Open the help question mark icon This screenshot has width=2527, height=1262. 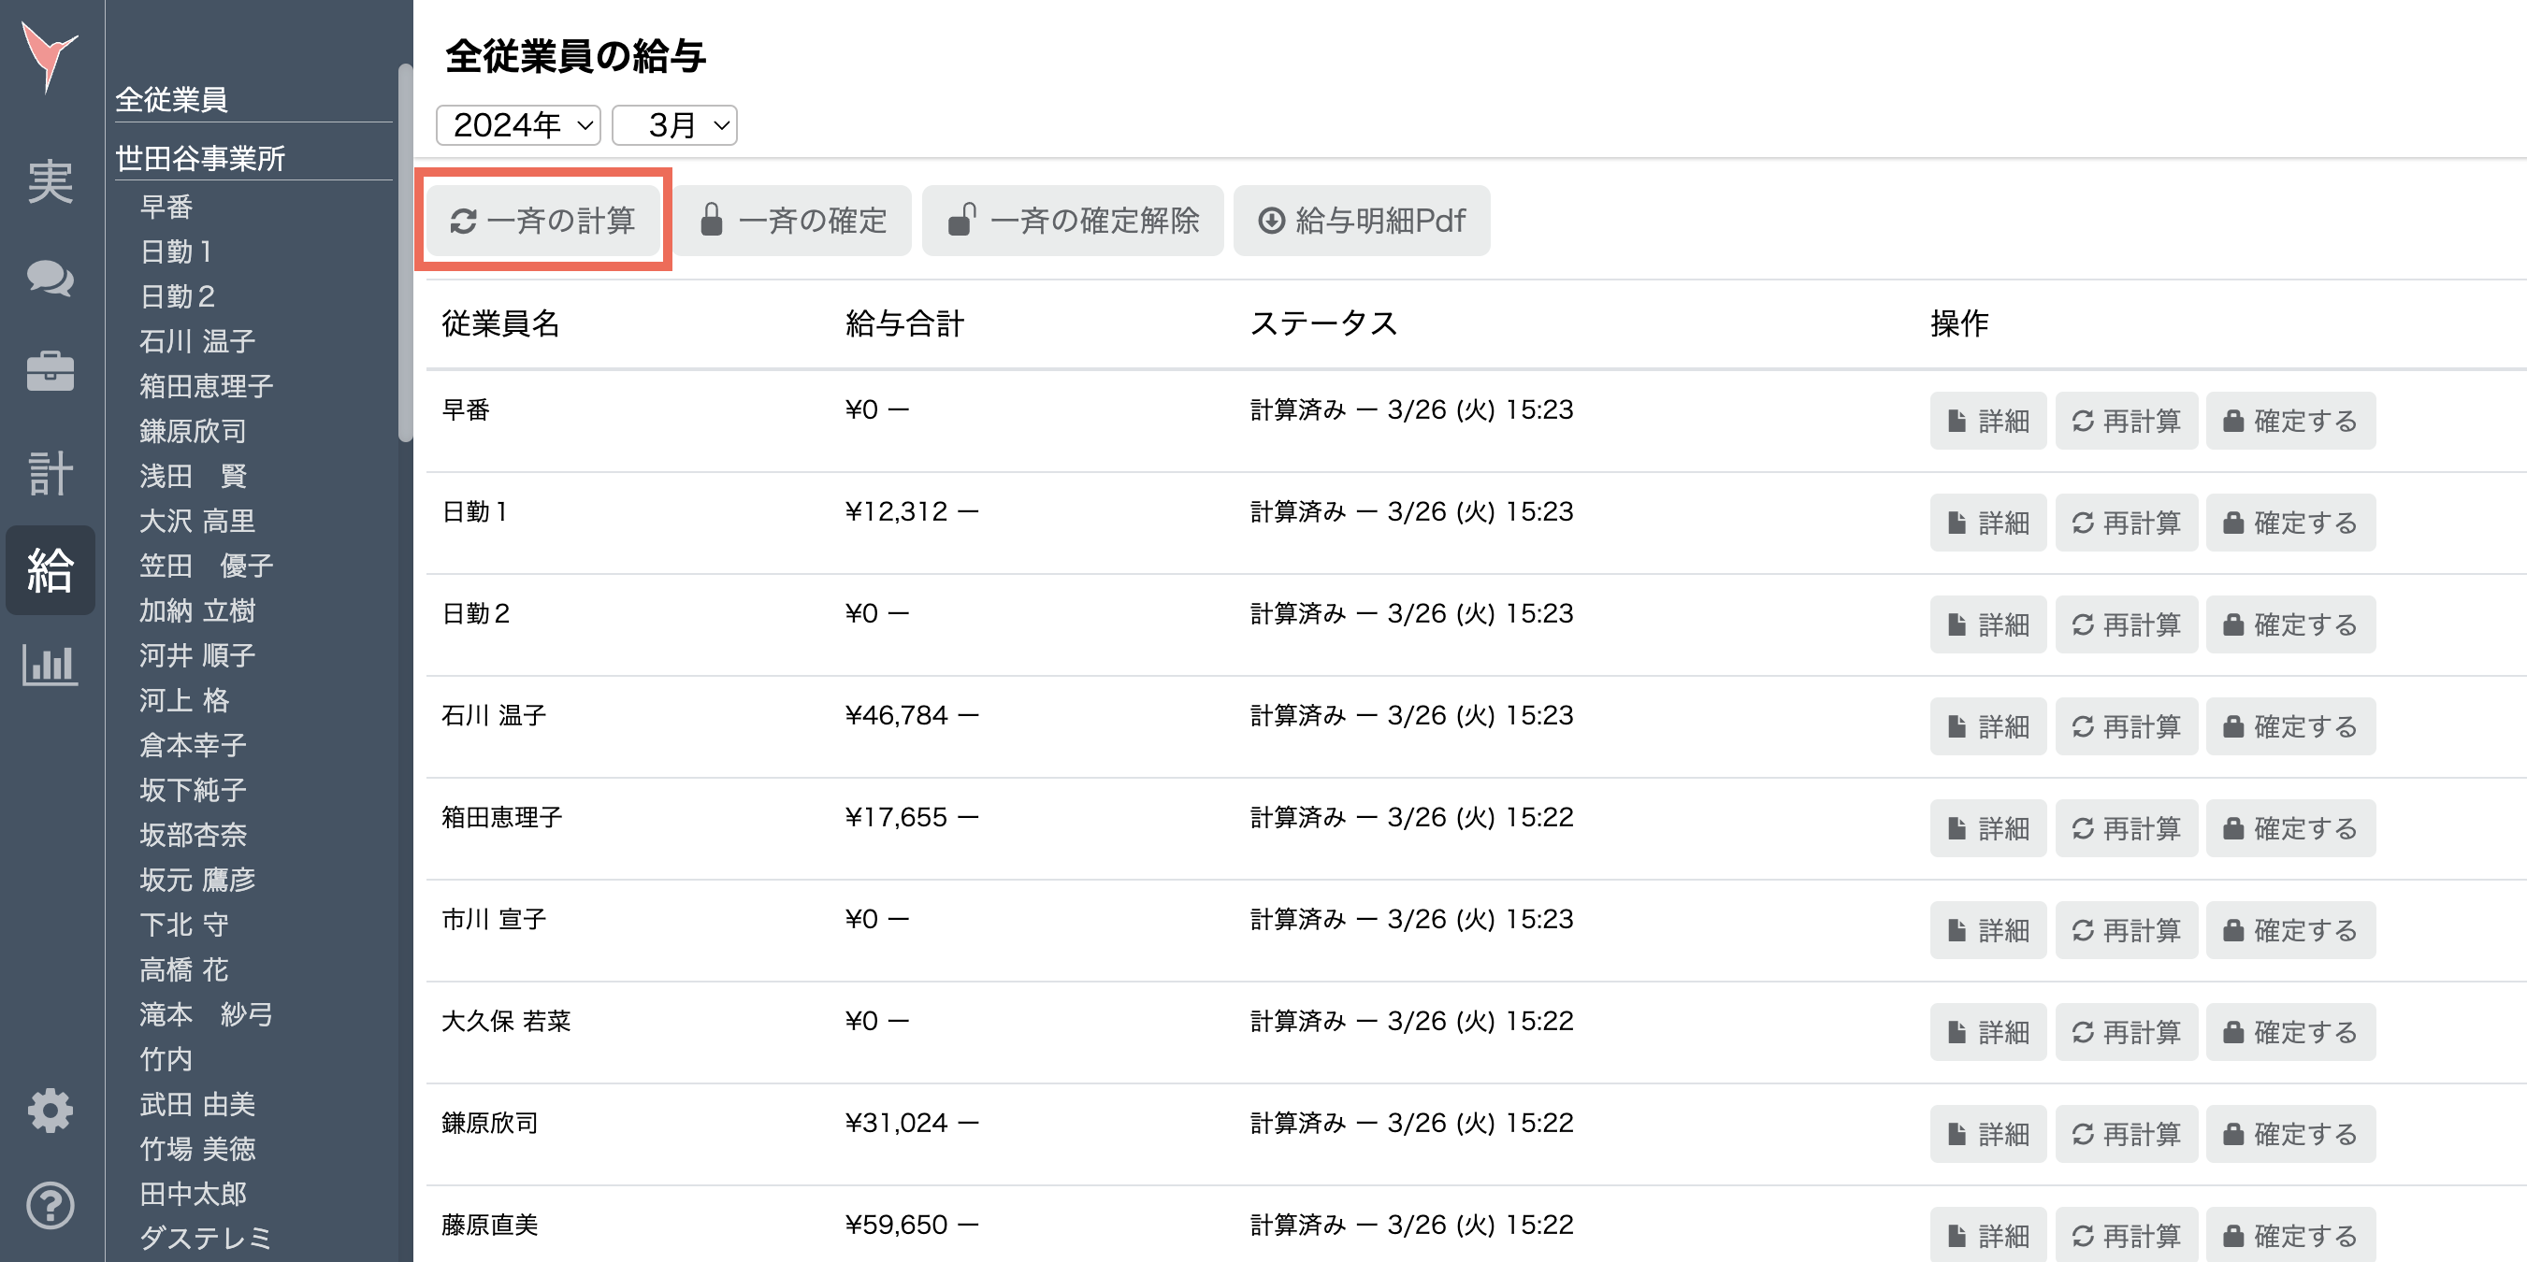(x=50, y=1204)
